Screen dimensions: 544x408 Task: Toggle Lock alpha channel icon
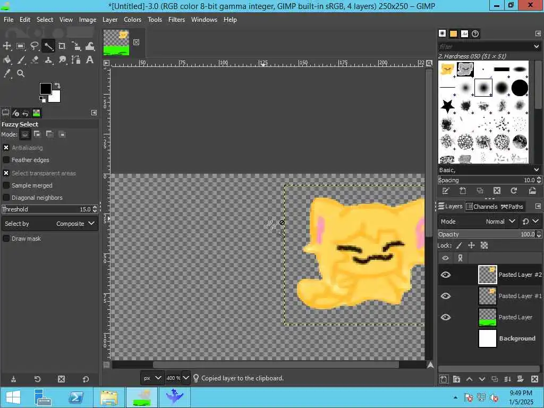point(484,245)
